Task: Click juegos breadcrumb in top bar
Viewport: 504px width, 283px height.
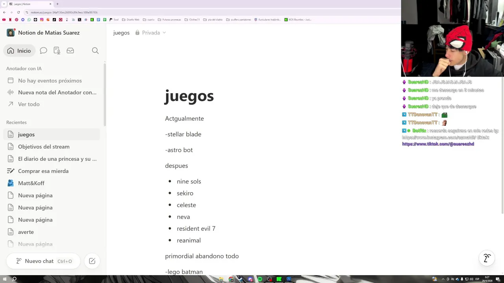Action: click(x=121, y=33)
